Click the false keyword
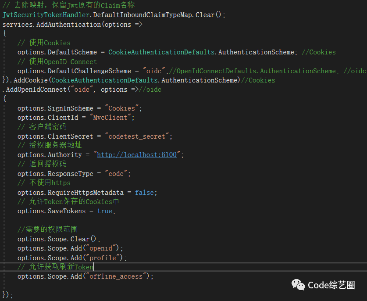Viewport: 367px width, 301px height. pyautogui.click(x=144, y=193)
